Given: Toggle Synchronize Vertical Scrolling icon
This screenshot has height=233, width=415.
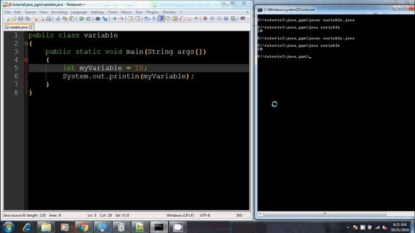Looking at the screenshot, I should [130, 19].
